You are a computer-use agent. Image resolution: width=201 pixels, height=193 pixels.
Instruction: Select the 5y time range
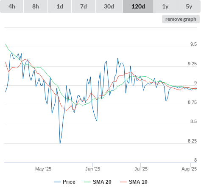click(x=189, y=6)
